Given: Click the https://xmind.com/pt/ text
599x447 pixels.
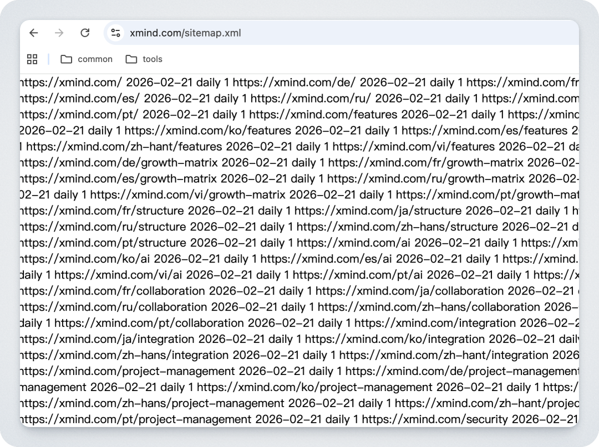Looking at the screenshot, I should pyautogui.click(x=79, y=115).
